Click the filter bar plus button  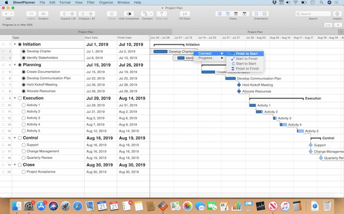coord(338,25)
